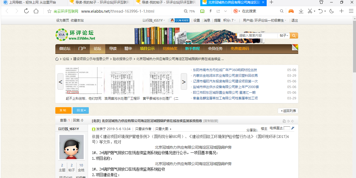This screenshot has width=356, height=178.
Task: Click the 环评论坛 EIA logo
Action: coord(75,35)
